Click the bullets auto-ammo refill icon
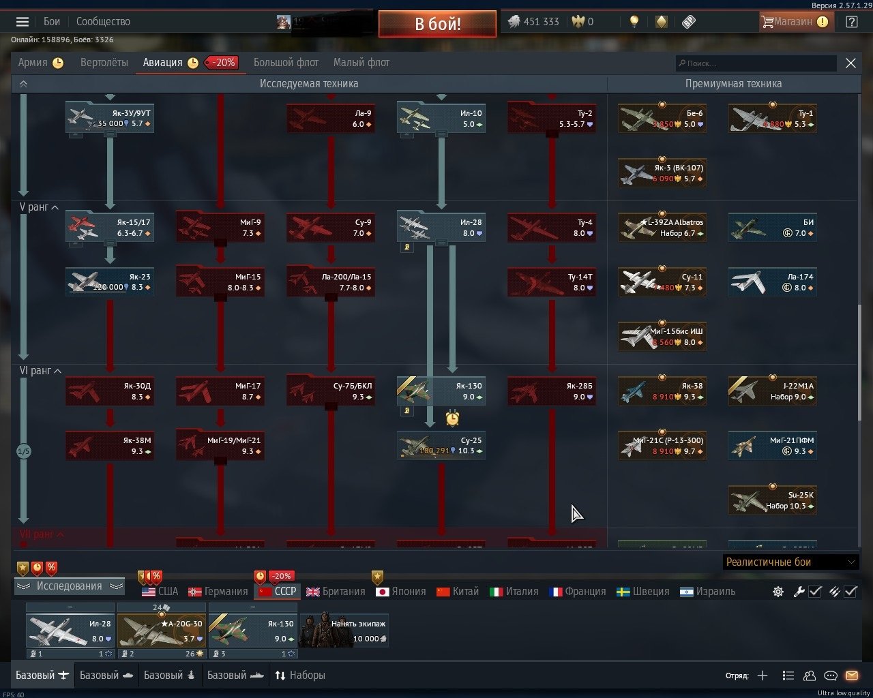The image size is (873, 698). 834,592
